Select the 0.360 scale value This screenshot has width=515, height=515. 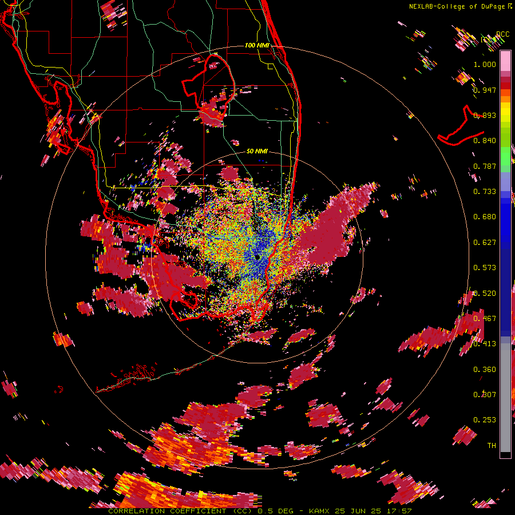point(485,370)
